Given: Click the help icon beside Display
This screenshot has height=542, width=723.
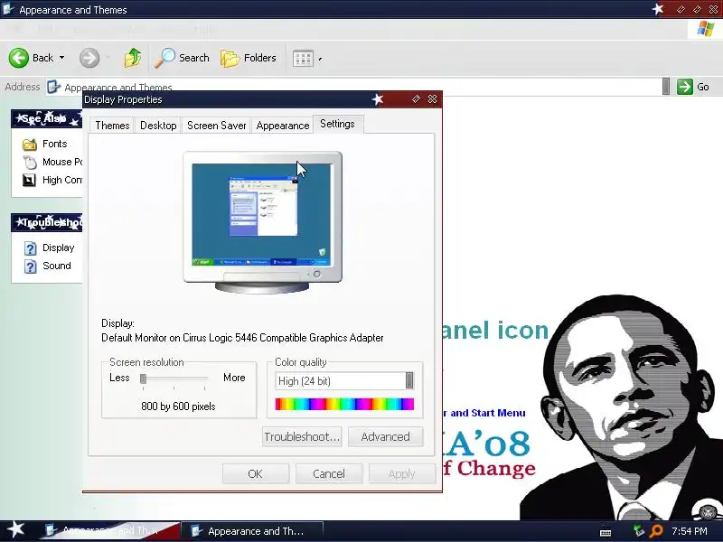Looking at the screenshot, I should click(x=30, y=248).
